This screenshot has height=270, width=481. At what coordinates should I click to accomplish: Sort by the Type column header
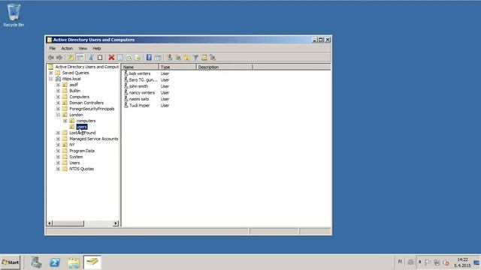[177, 67]
